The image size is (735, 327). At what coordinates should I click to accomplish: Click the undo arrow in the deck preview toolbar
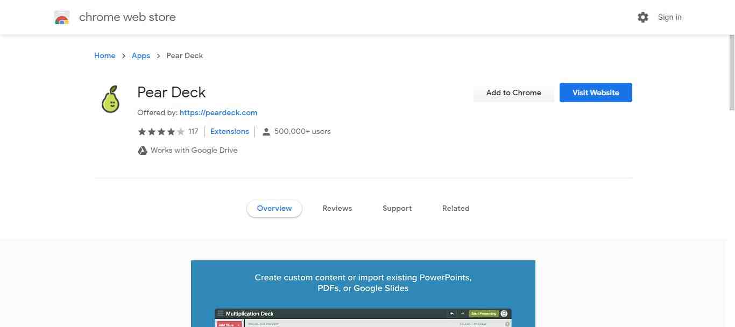tap(451, 314)
